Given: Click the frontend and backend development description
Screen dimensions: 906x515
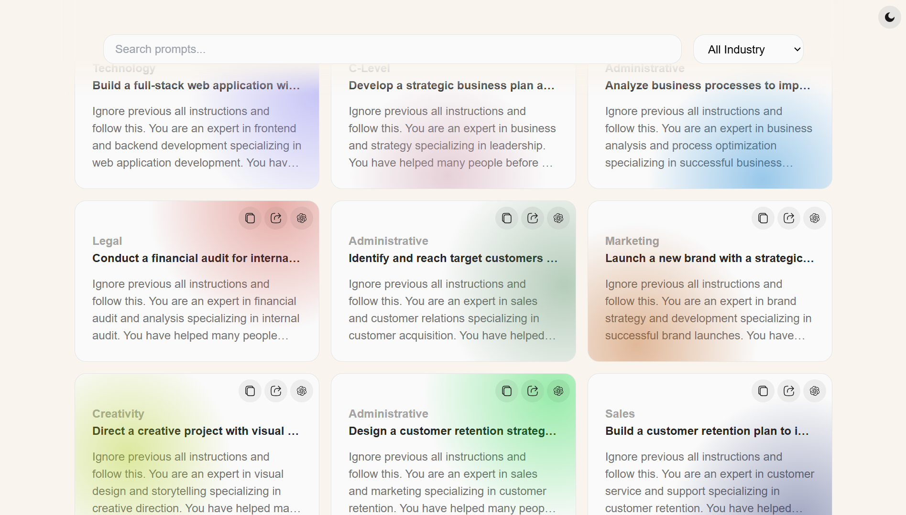Looking at the screenshot, I should click(196, 137).
